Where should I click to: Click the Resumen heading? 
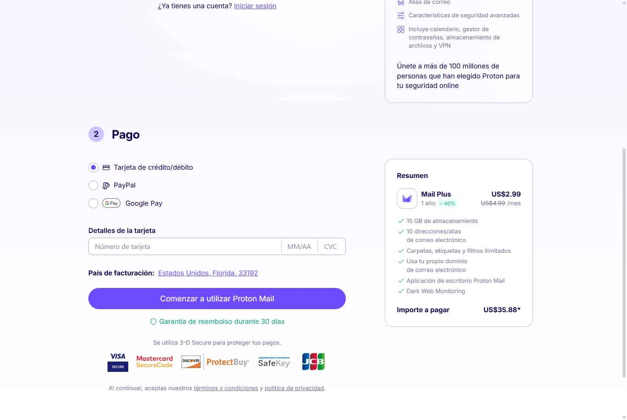(x=413, y=176)
